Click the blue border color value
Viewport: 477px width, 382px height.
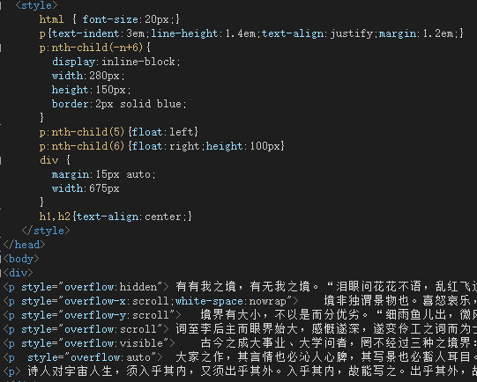coord(168,104)
